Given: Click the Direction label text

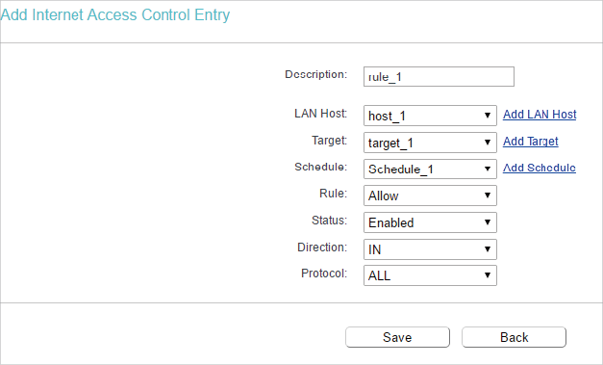Looking at the screenshot, I should pyautogui.click(x=322, y=248).
